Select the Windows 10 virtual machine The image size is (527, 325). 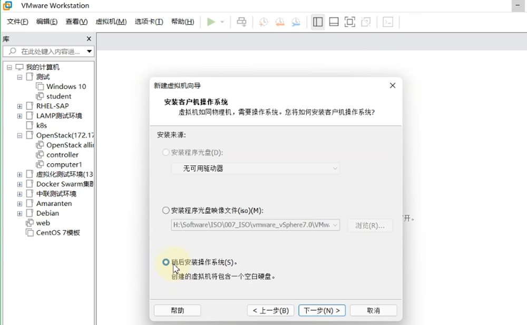click(x=66, y=86)
